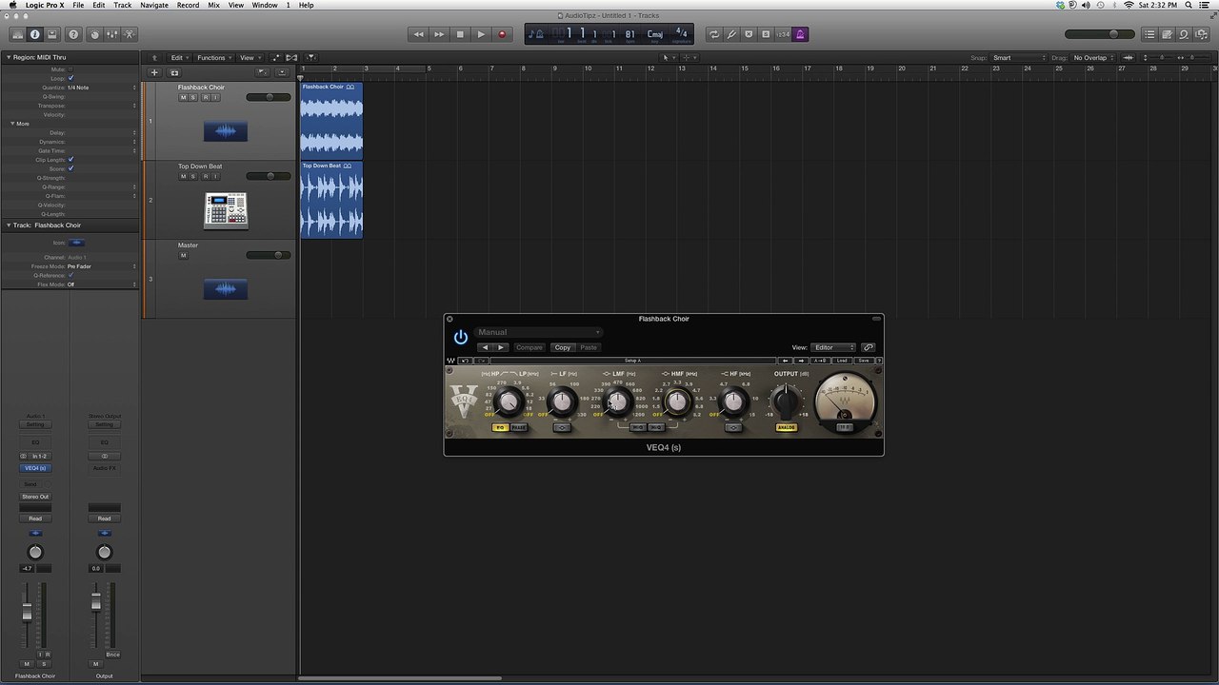1219x685 pixels.
Task: Open the Loop Browser button
Action: (1184, 34)
